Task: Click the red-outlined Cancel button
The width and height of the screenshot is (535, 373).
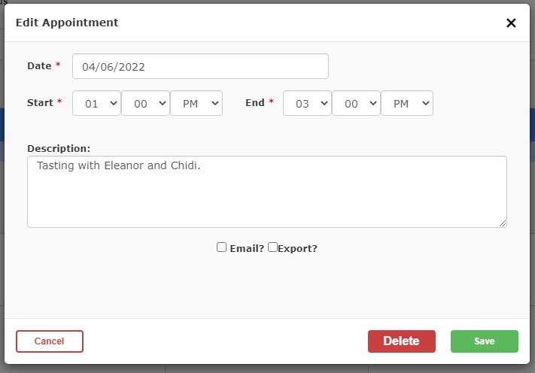Action: pyautogui.click(x=50, y=341)
